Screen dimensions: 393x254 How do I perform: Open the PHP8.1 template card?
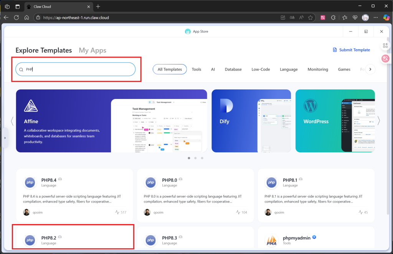(x=316, y=196)
